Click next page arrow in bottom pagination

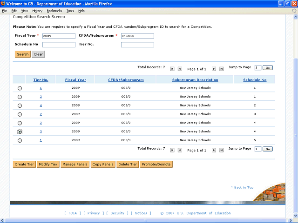click(x=214, y=150)
